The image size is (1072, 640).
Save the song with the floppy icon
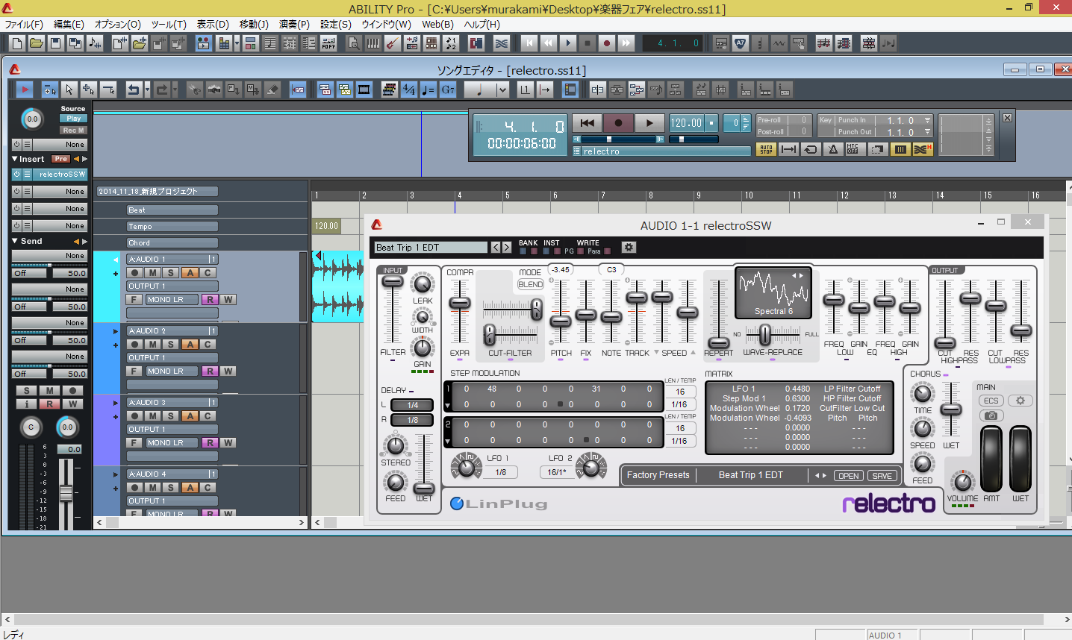55,43
